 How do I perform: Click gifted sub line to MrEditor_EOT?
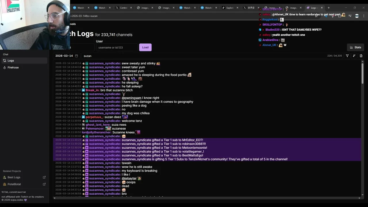tap(207, 140)
